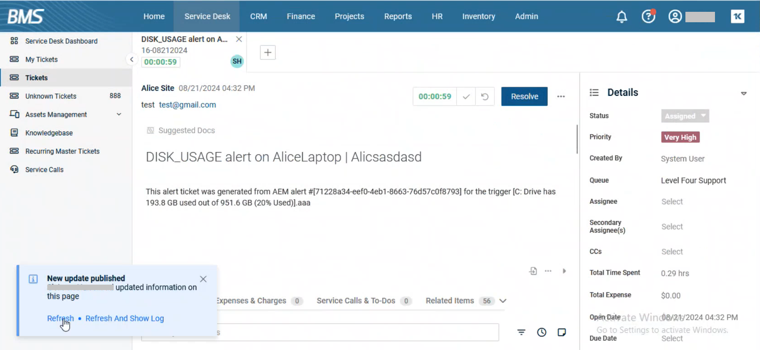Open the help question mark icon
The height and width of the screenshot is (350, 760).
click(x=648, y=17)
